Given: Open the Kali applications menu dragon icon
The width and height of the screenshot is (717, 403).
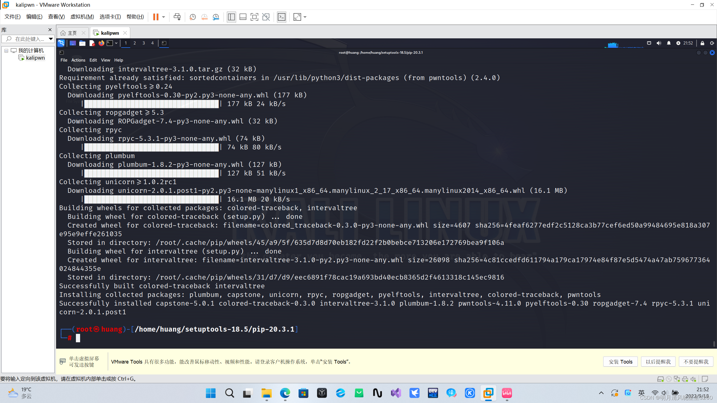Looking at the screenshot, I should (61, 43).
